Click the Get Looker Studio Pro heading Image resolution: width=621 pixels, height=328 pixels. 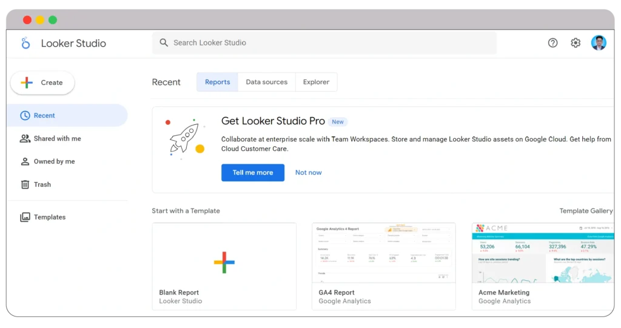click(273, 121)
